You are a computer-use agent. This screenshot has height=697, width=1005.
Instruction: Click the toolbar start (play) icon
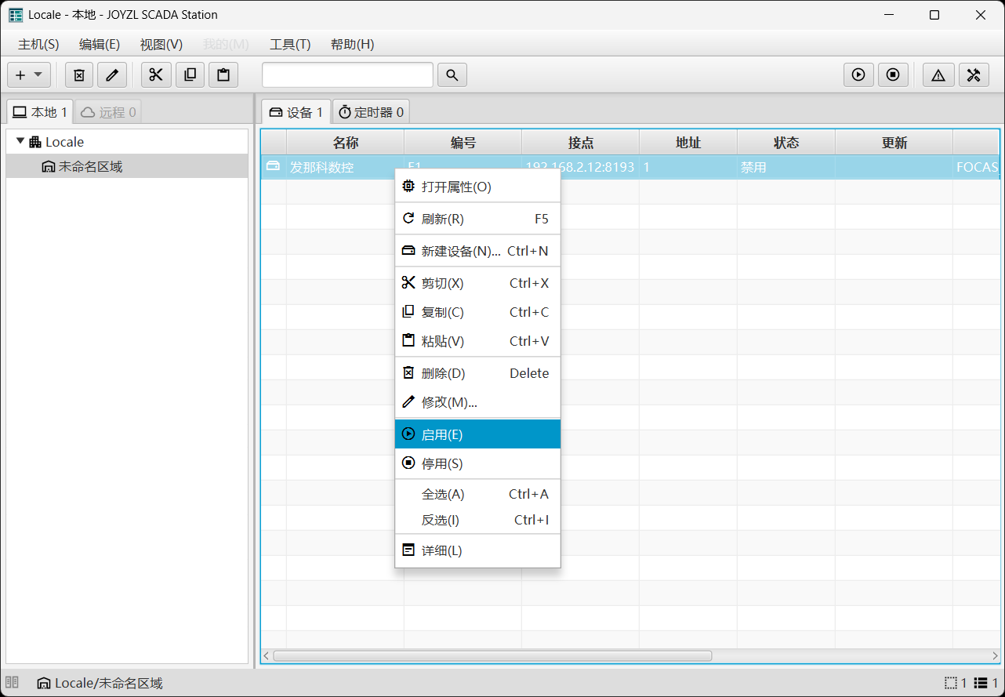click(858, 75)
